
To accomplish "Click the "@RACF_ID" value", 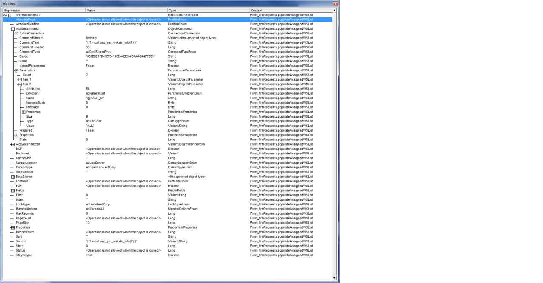I will pyautogui.click(x=95, y=98).
